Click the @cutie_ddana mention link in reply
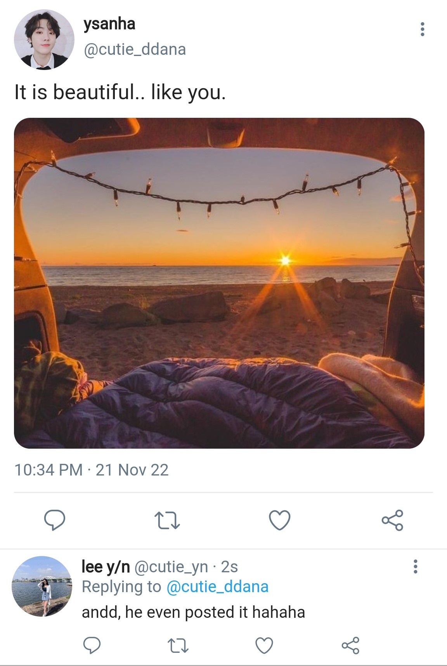This screenshot has width=447, height=666. pyautogui.click(x=217, y=587)
